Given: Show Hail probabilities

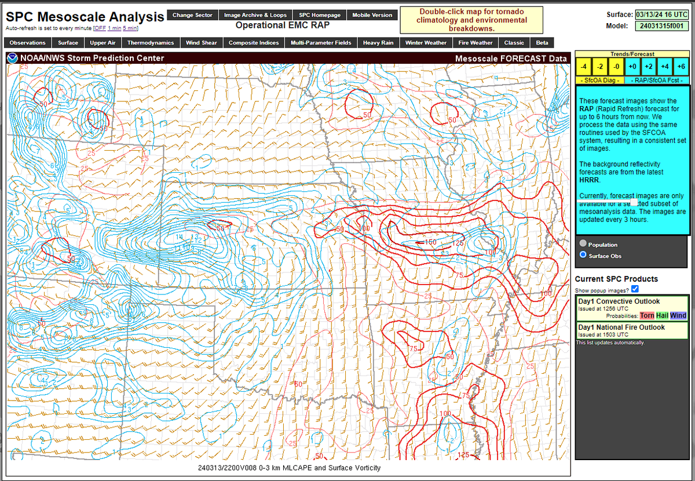Looking at the screenshot, I should point(662,316).
